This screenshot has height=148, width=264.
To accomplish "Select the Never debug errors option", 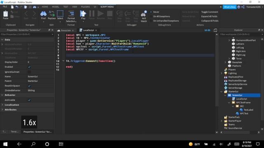I will coord(155,12).
